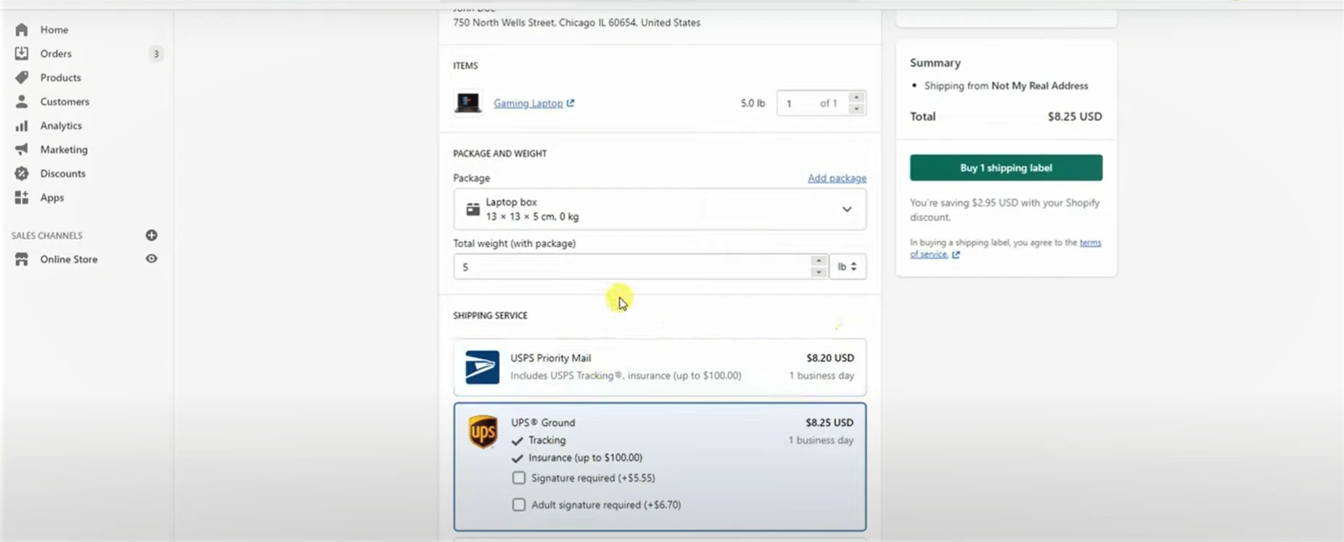Add a sales channel with plus icon
Viewport: 1344px width, 542px height.
pyautogui.click(x=151, y=235)
